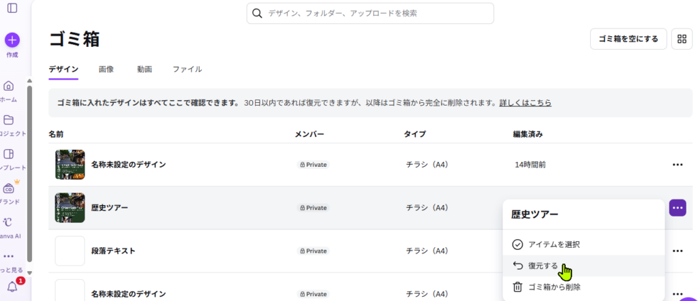
Task: Click the search magnifier icon
Action: click(x=257, y=14)
